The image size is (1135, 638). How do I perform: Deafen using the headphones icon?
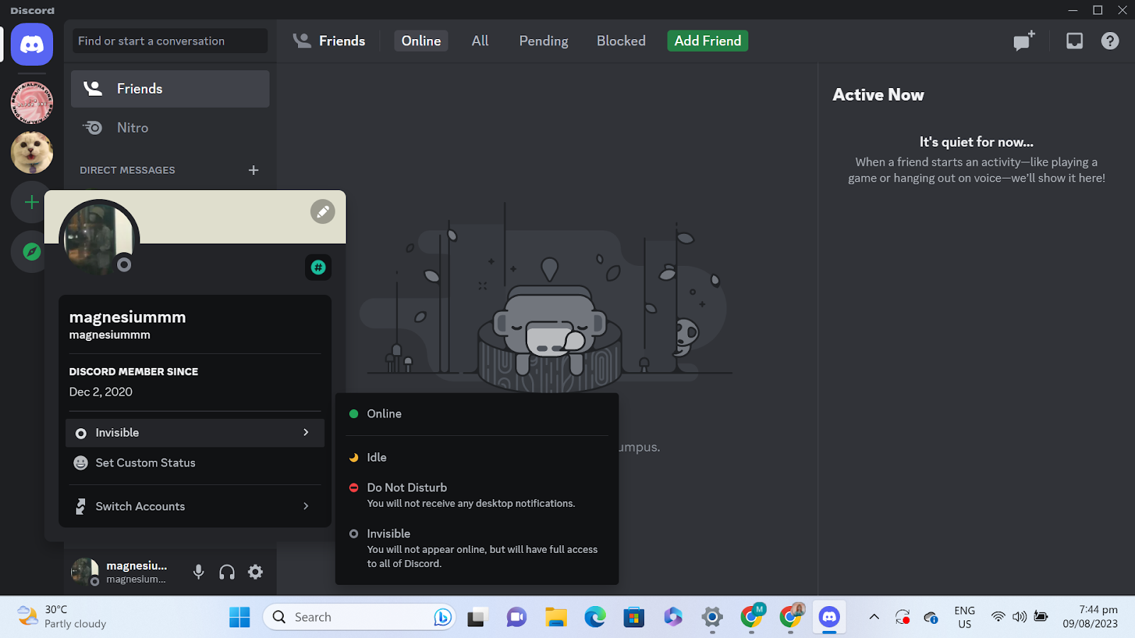227,572
